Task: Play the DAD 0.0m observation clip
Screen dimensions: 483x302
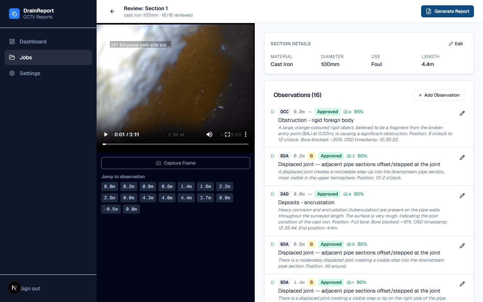Action: pyautogui.click(x=273, y=194)
